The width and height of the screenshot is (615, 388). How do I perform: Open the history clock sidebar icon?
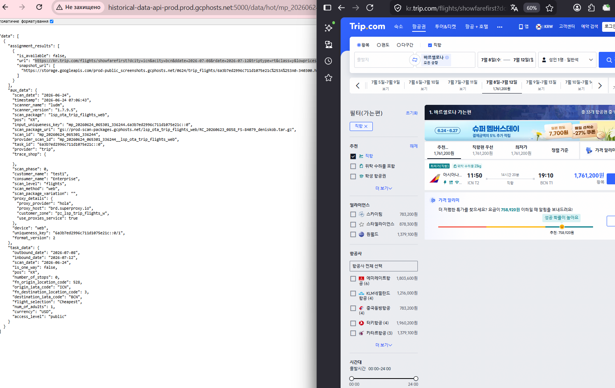(x=329, y=61)
